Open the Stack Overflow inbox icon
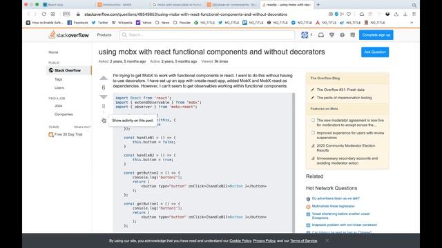Screen dimensions: 442x248 [x=320, y=35]
